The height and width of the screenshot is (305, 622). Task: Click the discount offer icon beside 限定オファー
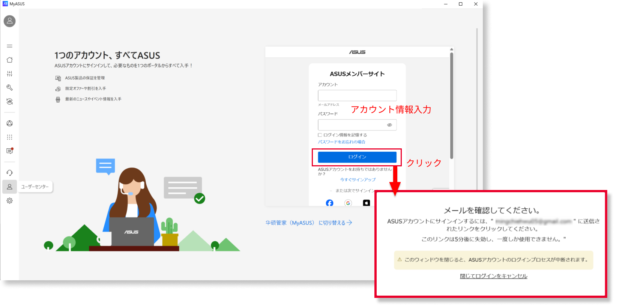pyautogui.click(x=58, y=89)
